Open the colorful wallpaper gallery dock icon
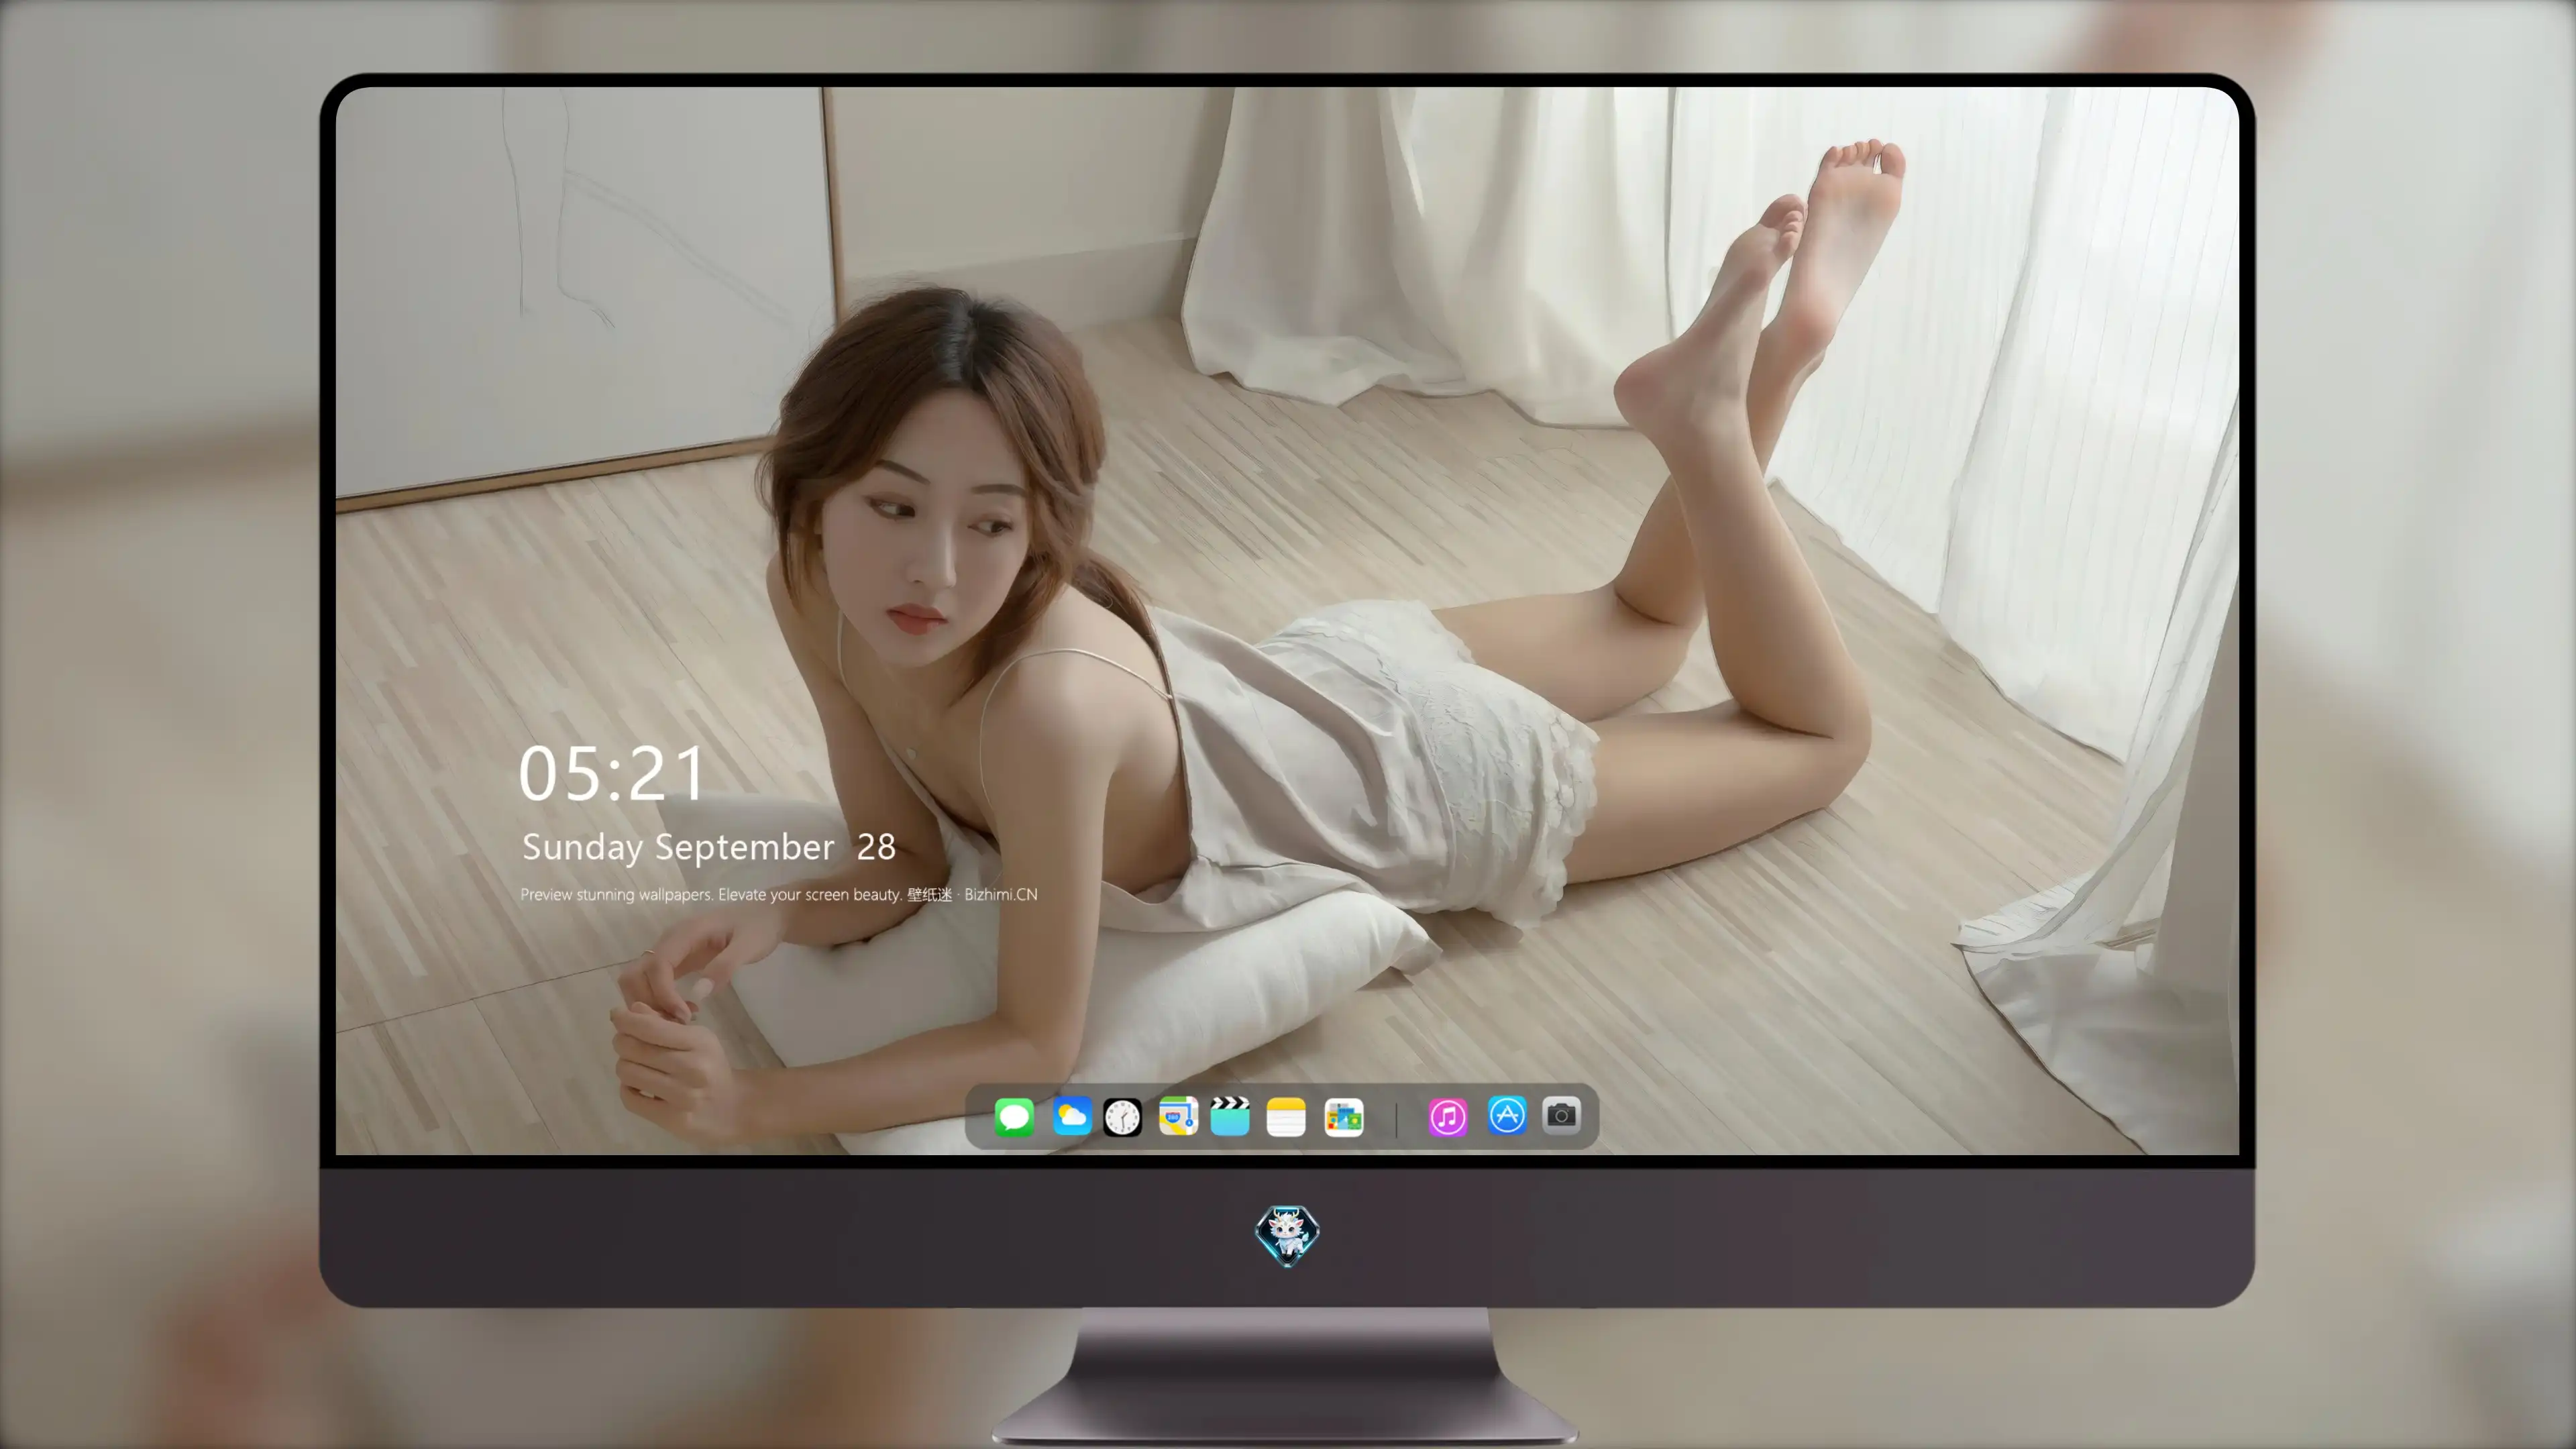The height and width of the screenshot is (1449, 2576). point(1344,1117)
